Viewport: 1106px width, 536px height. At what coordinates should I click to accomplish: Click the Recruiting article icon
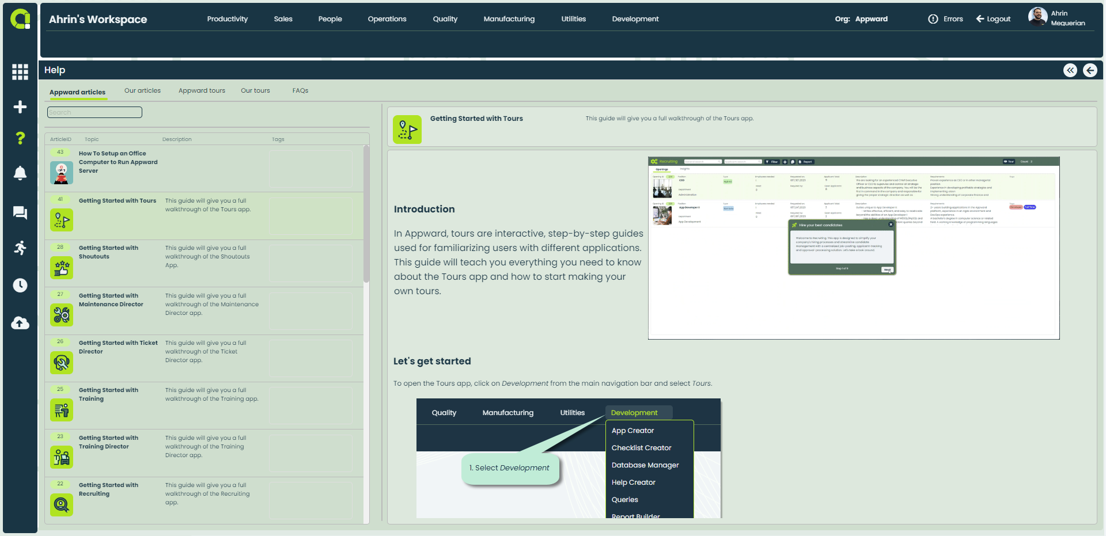[x=62, y=505]
